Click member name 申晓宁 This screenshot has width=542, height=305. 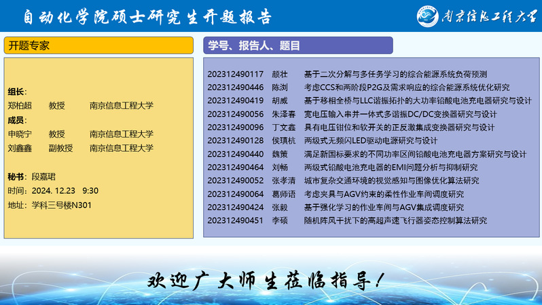tap(20, 134)
